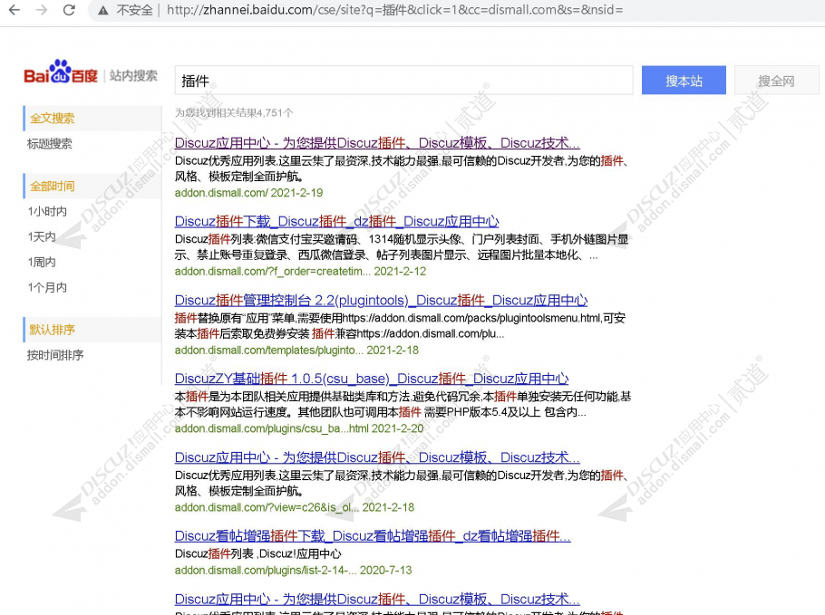The width and height of the screenshot is (825, 615).
Task: Click the Baidu logo
Action: click(61, 72)
